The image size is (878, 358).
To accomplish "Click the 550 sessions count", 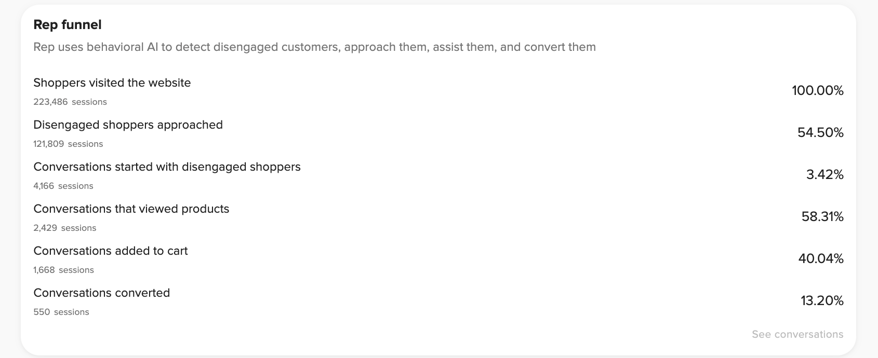I will tap(61, 312).
